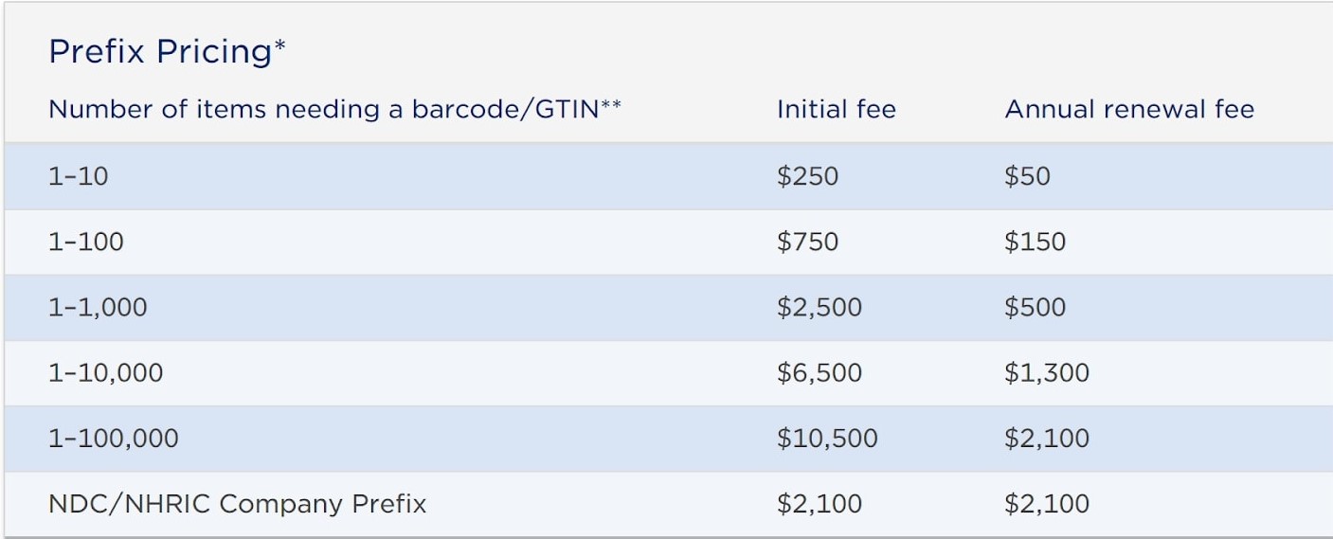The height and width of the screenshot is (539, 1333).
Task: Click the $500 annual renewal value
Action: pyautogui.click(x=1035, y=307)
